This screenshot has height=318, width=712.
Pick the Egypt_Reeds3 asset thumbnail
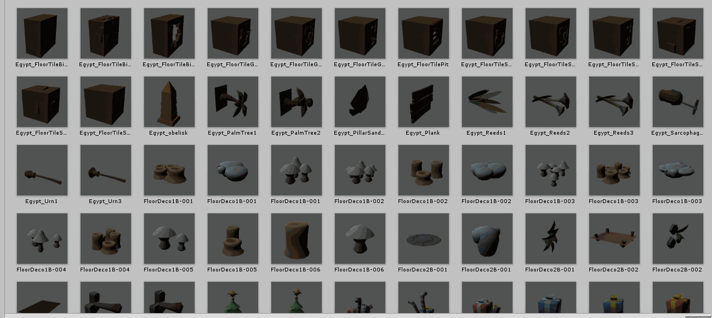(614, 102)
